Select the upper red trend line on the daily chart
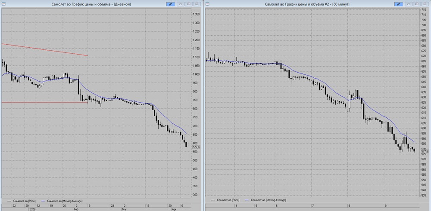 [x=44, y=49]
